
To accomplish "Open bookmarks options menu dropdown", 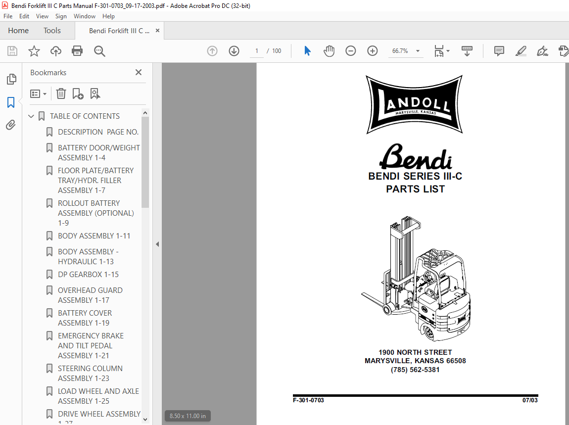I will pyautogui.click(x=39, y=94).
